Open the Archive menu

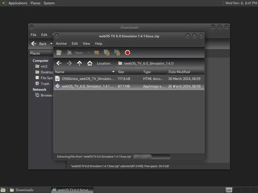pos(61,44)
